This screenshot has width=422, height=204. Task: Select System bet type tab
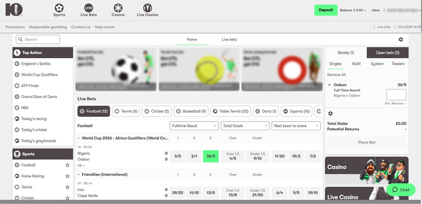377,64
